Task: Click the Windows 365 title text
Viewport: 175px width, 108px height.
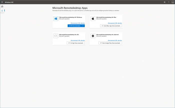Action: 9,2
